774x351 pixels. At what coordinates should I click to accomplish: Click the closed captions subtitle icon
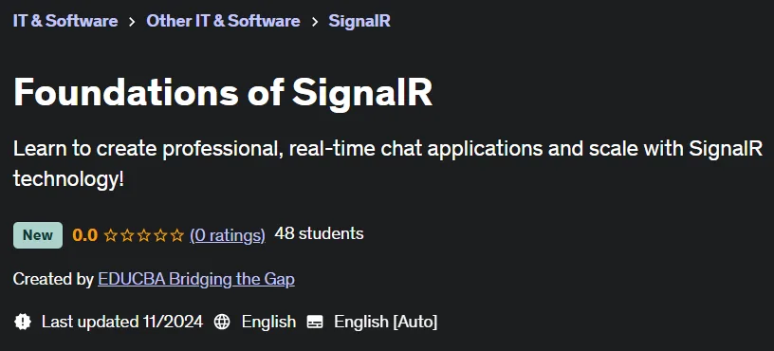315,322
